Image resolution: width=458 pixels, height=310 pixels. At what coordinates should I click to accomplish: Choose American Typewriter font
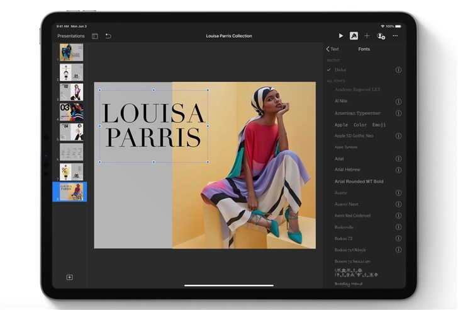(359, 113)
